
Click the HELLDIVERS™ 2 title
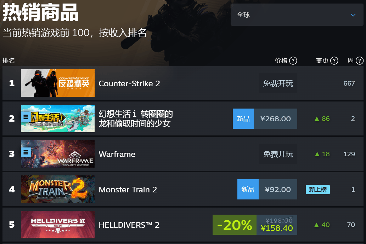coord(129,225)
